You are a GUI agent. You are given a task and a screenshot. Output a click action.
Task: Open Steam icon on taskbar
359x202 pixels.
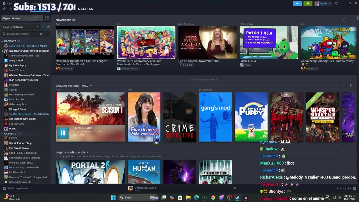point(238,198)
